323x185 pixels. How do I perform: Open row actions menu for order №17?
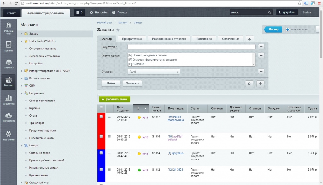[109, 117]
